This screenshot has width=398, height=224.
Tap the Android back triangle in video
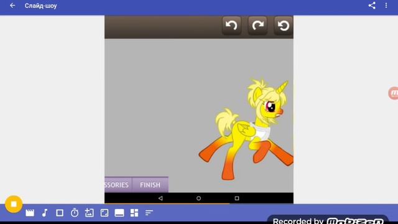(x=160, y=198)
